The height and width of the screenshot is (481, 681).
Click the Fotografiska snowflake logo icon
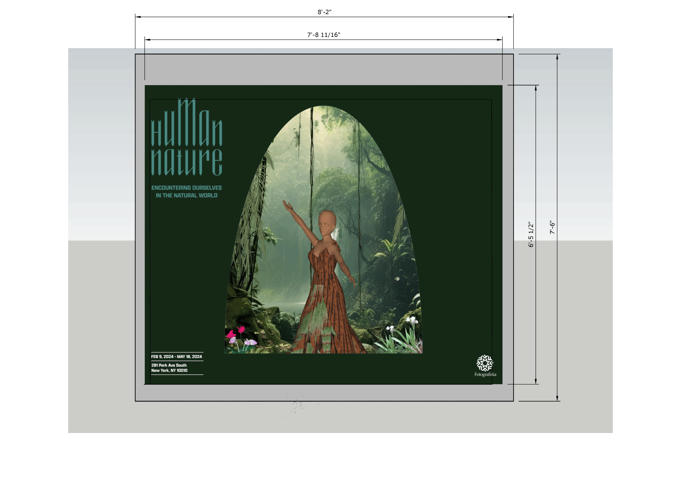point(485,363)
